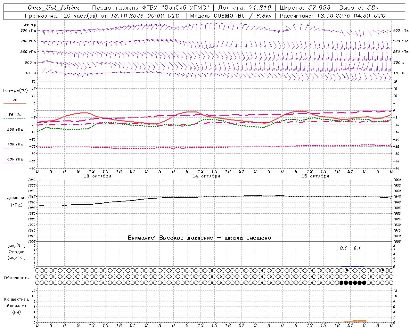Click the 13 октября date label

point(97,176)
